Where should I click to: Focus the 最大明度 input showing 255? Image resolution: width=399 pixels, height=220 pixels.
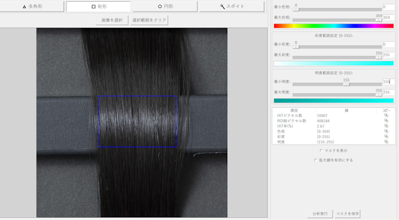pyautogui.click(x=389, y=92)
